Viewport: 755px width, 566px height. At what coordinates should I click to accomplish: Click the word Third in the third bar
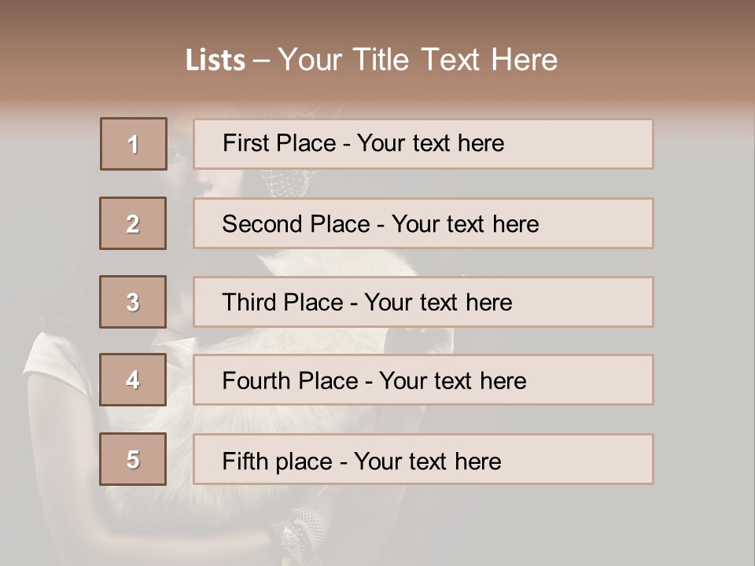[250, 303]
